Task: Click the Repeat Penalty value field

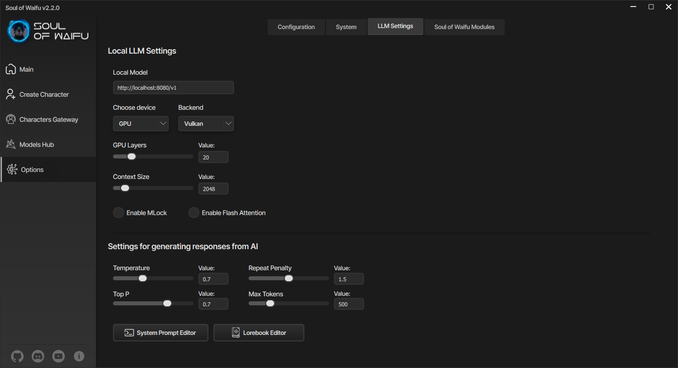Action: (x=349, y=279)
